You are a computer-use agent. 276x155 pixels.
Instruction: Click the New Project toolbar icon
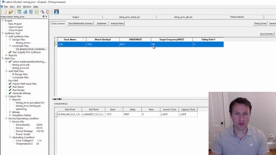pos(5,12)
